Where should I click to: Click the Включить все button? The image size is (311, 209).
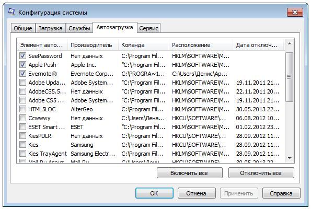[x=189, y=173]
